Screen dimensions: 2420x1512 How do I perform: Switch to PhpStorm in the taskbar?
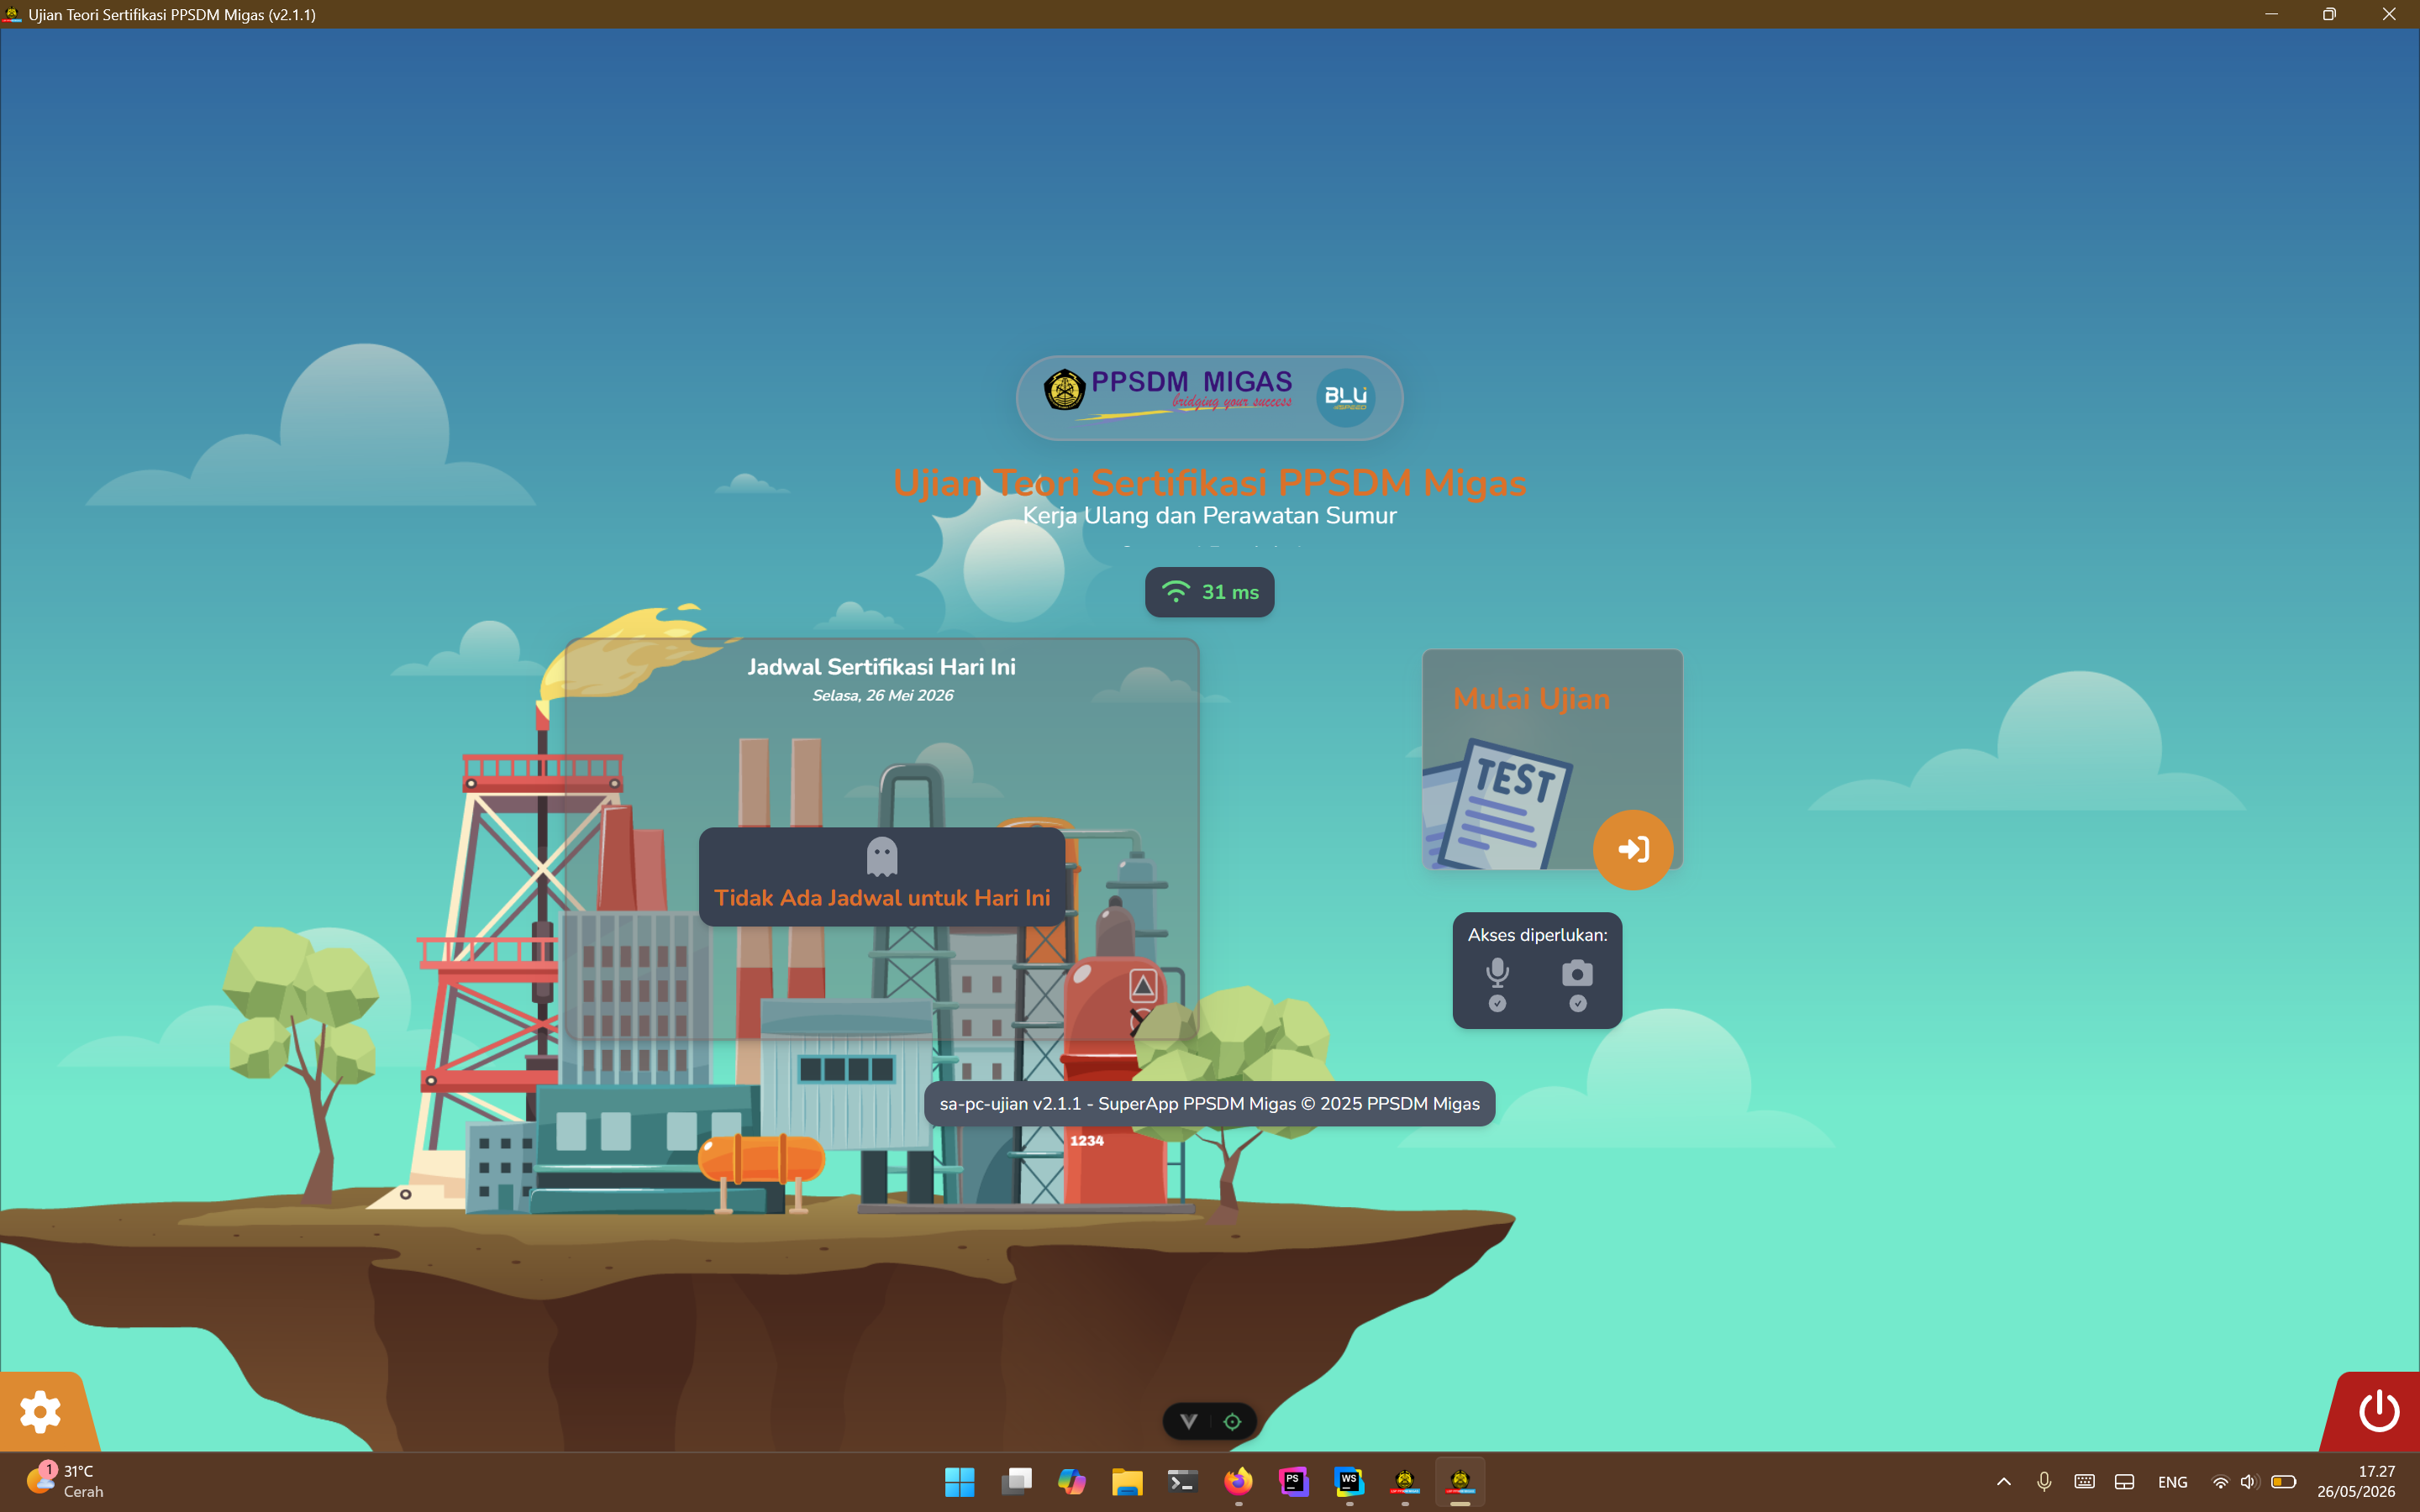(x=1293, y=1481)
